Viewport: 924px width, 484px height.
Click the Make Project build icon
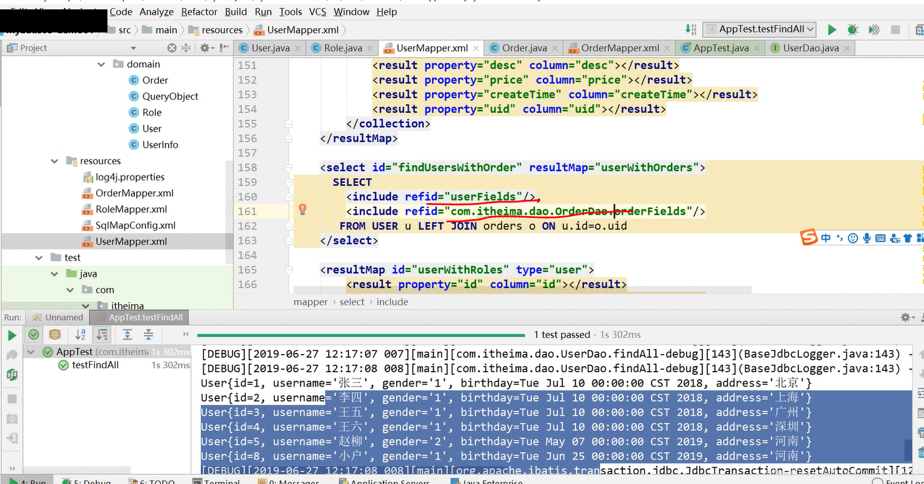[x=691, y=29]
